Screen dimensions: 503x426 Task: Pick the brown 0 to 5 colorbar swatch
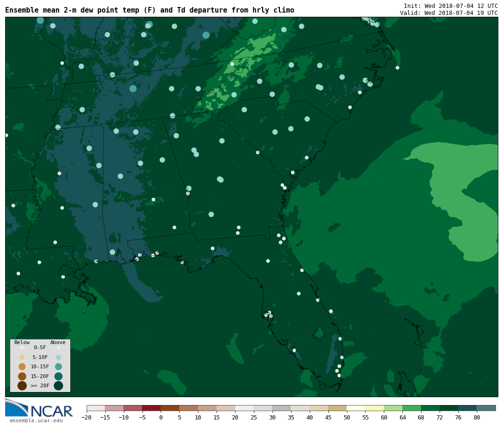(x=170, y=408)
